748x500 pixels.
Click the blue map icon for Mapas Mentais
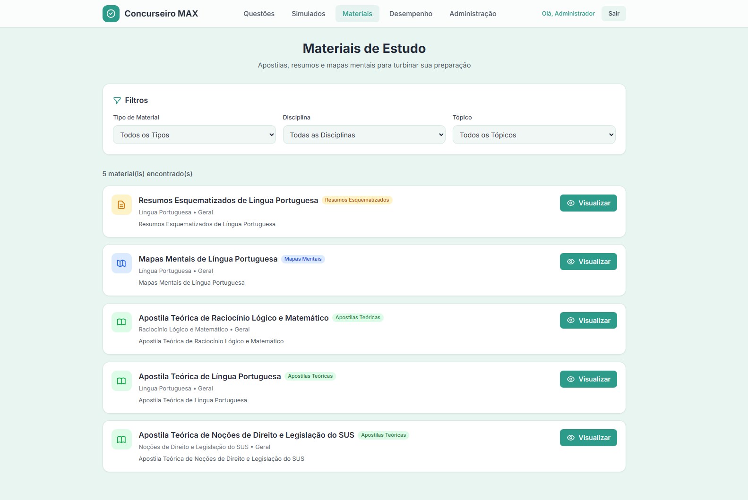click(121, 263)
